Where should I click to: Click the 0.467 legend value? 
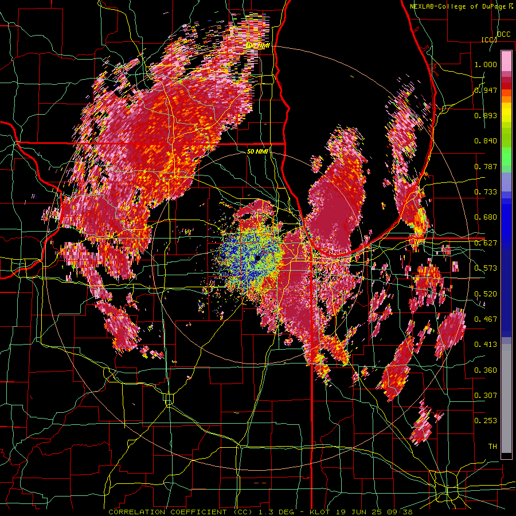(486, 319)
